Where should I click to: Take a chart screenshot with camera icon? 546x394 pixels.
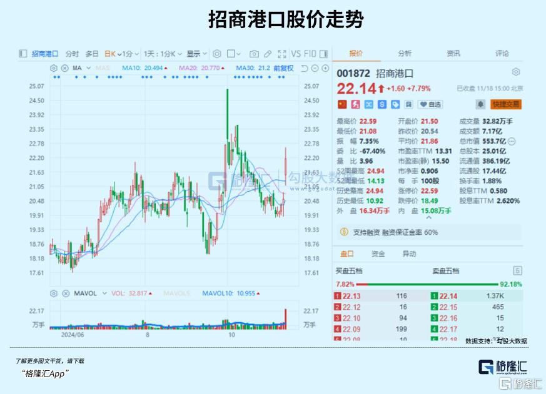(254, 54)
